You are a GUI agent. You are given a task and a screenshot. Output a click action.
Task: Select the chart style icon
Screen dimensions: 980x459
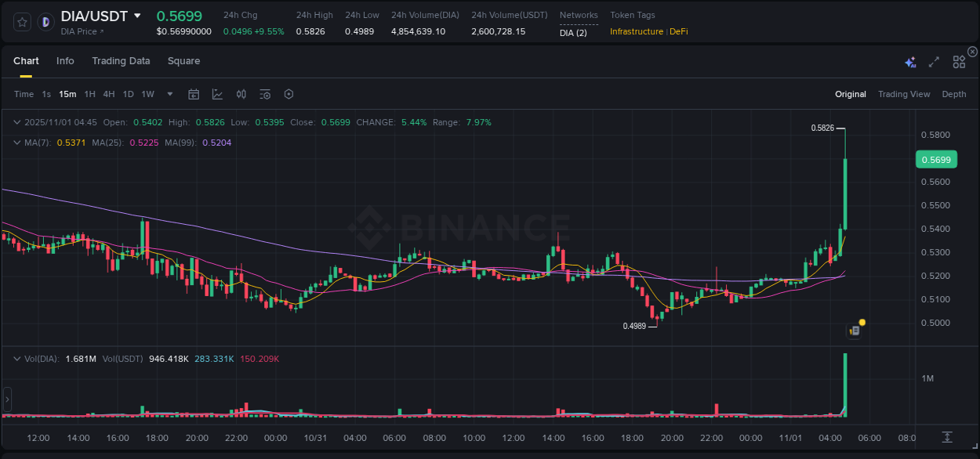[x=217, y=94]
